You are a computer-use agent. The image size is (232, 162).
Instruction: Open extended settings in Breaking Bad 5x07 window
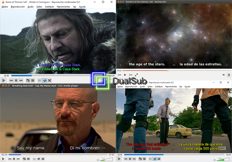tap(28, 159)
